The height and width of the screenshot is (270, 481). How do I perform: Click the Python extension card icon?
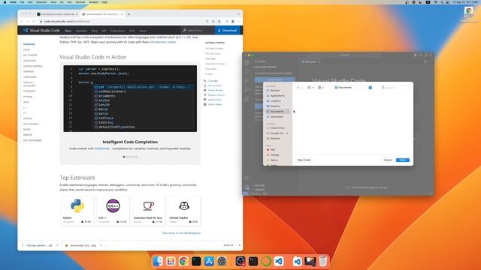click(x=77, y=205)
